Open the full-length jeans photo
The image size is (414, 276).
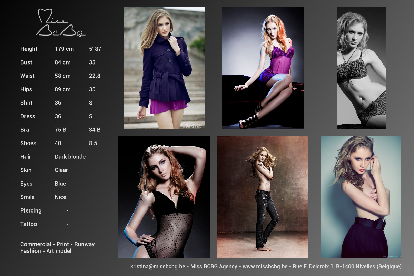[263, 197]
